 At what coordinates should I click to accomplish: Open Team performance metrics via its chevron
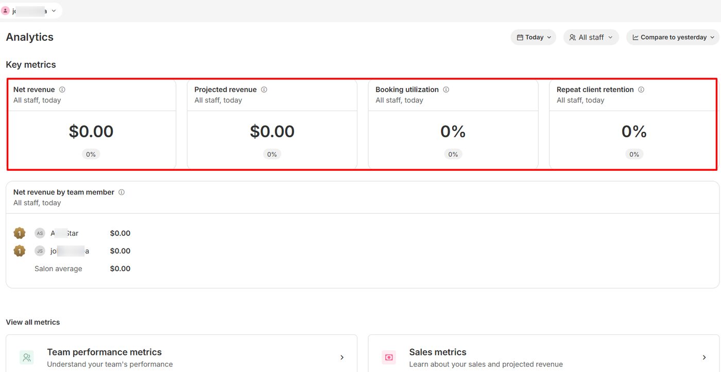(x=342, y=357)
